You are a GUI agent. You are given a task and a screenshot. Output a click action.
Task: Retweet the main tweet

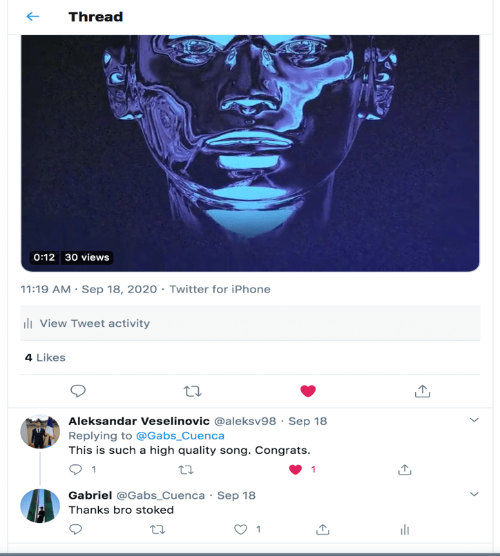tap(193, 391)
